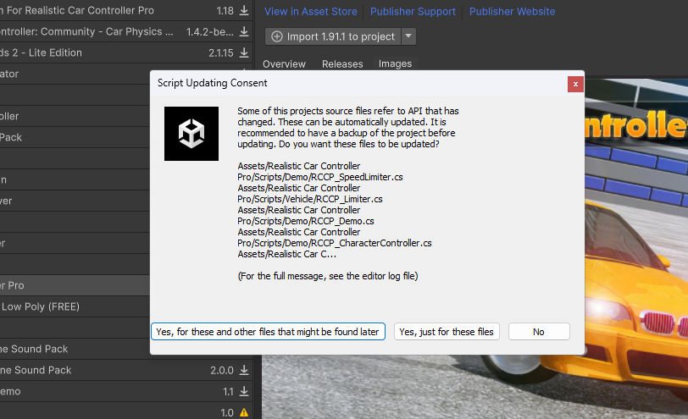Open the Images tab
Screen dimensions: 688x419
pos(395,64)
